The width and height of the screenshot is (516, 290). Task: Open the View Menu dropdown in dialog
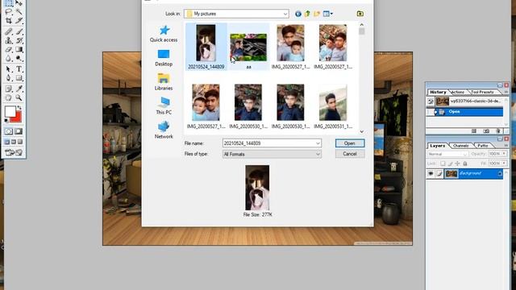(328, 14)
